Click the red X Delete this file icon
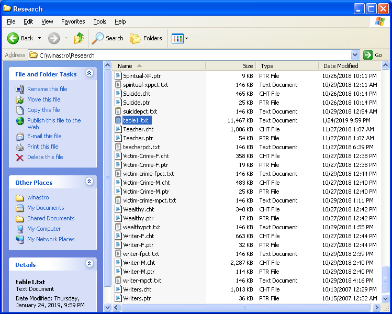The height and width of the screenshot is (314, 392). [20, 158]
